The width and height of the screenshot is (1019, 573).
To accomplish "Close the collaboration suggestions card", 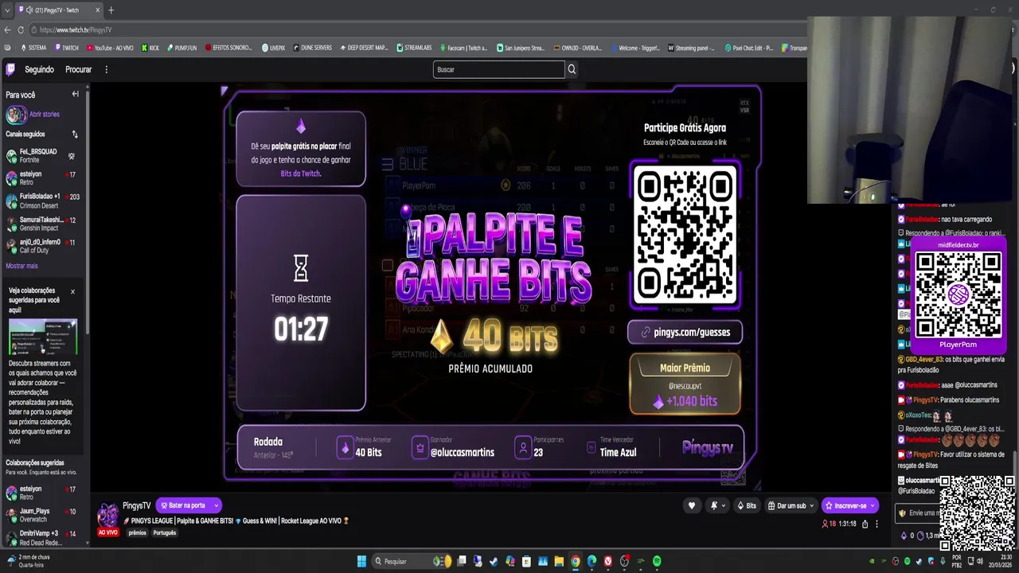I will [72, 291].
